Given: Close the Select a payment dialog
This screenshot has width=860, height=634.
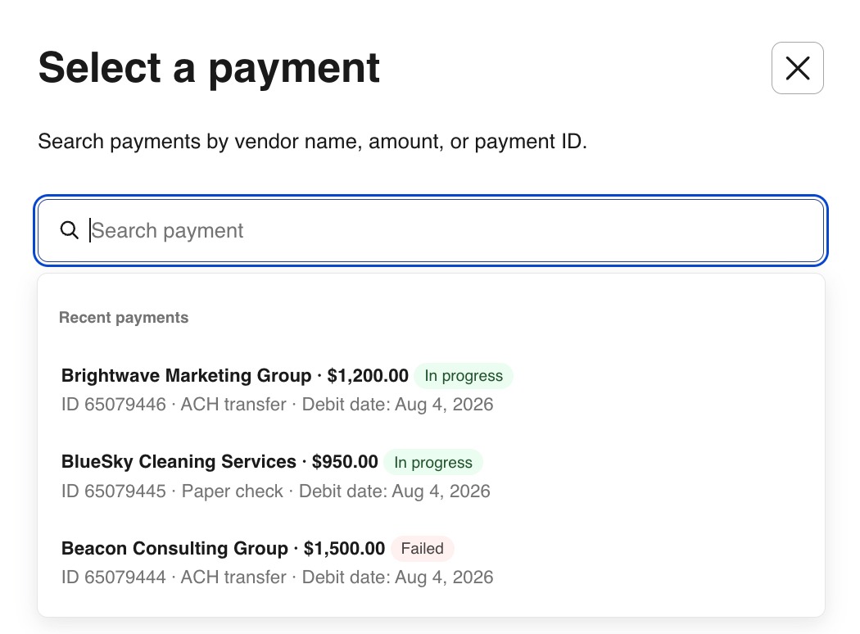Looking at the screenshot, I should (797, 68).
